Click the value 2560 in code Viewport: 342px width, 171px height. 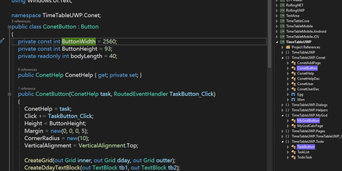109,41
